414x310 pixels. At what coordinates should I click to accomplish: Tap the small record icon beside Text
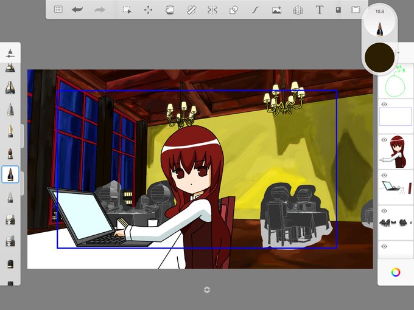339,10
